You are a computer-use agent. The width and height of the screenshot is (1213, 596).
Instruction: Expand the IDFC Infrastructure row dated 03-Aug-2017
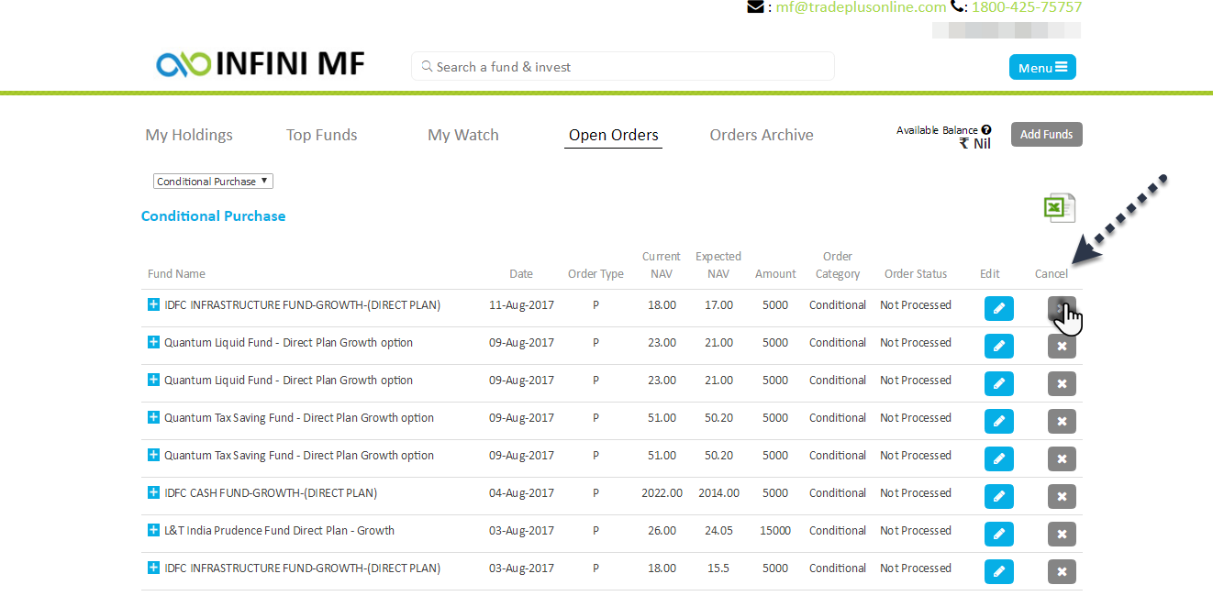click(153, 568)
